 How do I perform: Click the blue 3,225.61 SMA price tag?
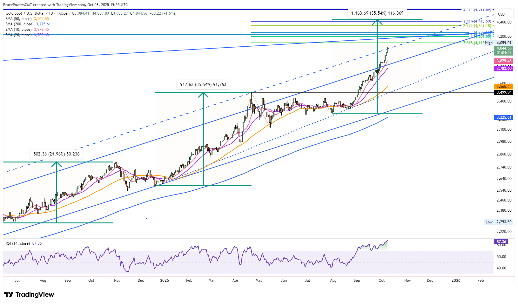(x=504, y=117)
